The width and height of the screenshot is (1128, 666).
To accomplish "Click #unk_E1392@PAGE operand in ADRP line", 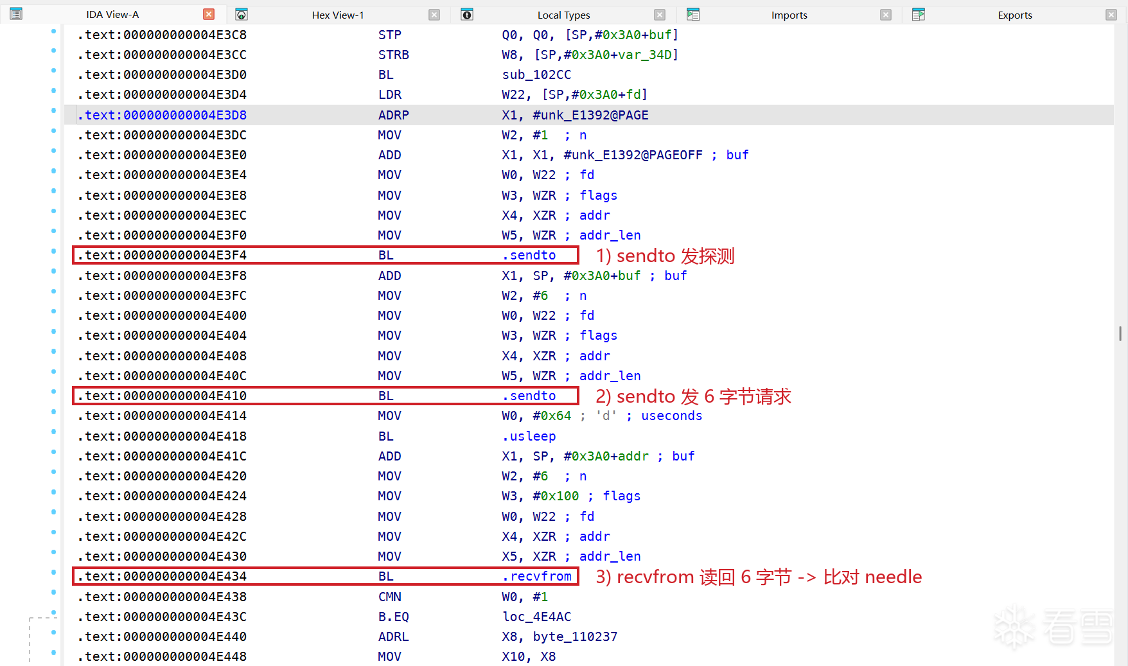I will pyautogui.click(x=590, y=115).
